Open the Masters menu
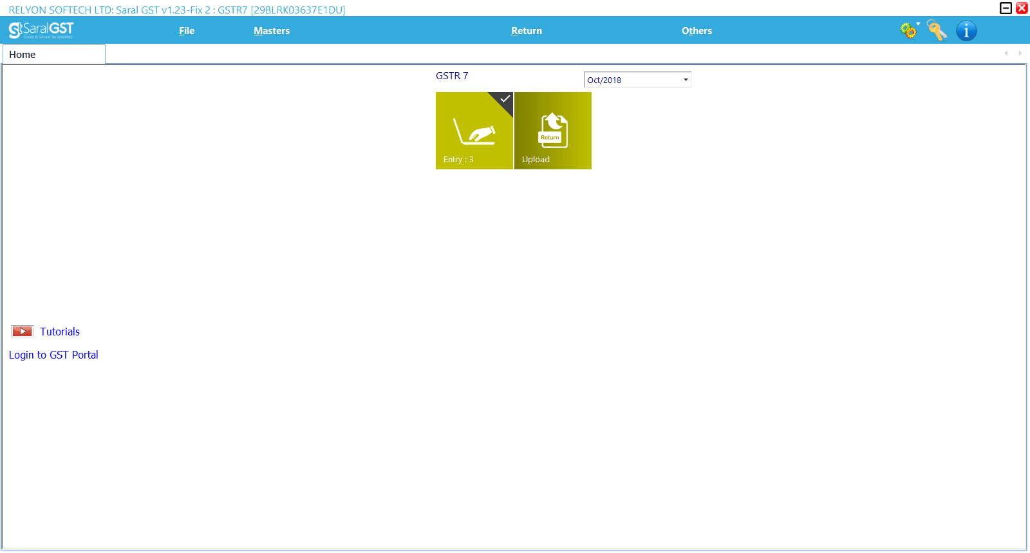The width and height of the screenshot is (1030, 553). point(272,31)
